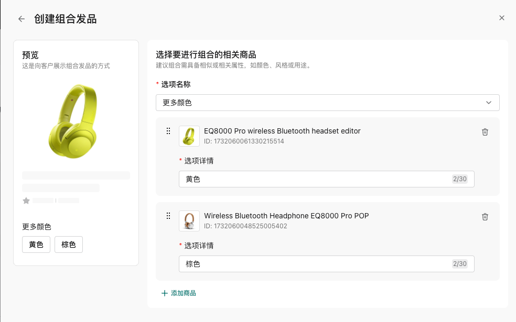Screen dimensions: 516x322
Task: Click the 添加商品 link
Action: [183, 293]
